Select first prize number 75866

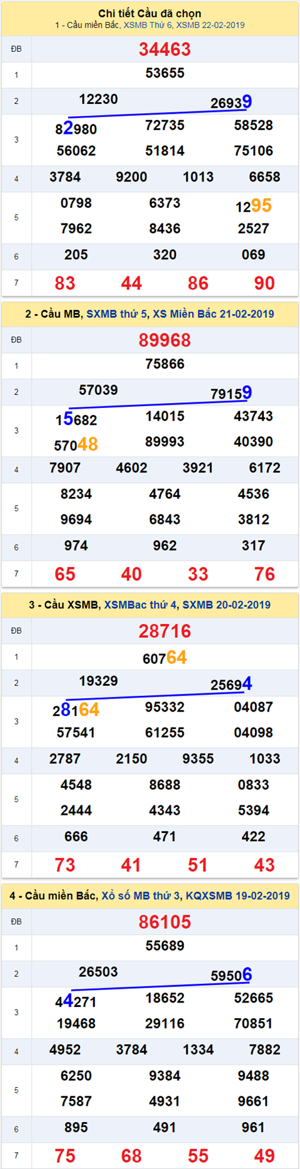pos(165,364)
